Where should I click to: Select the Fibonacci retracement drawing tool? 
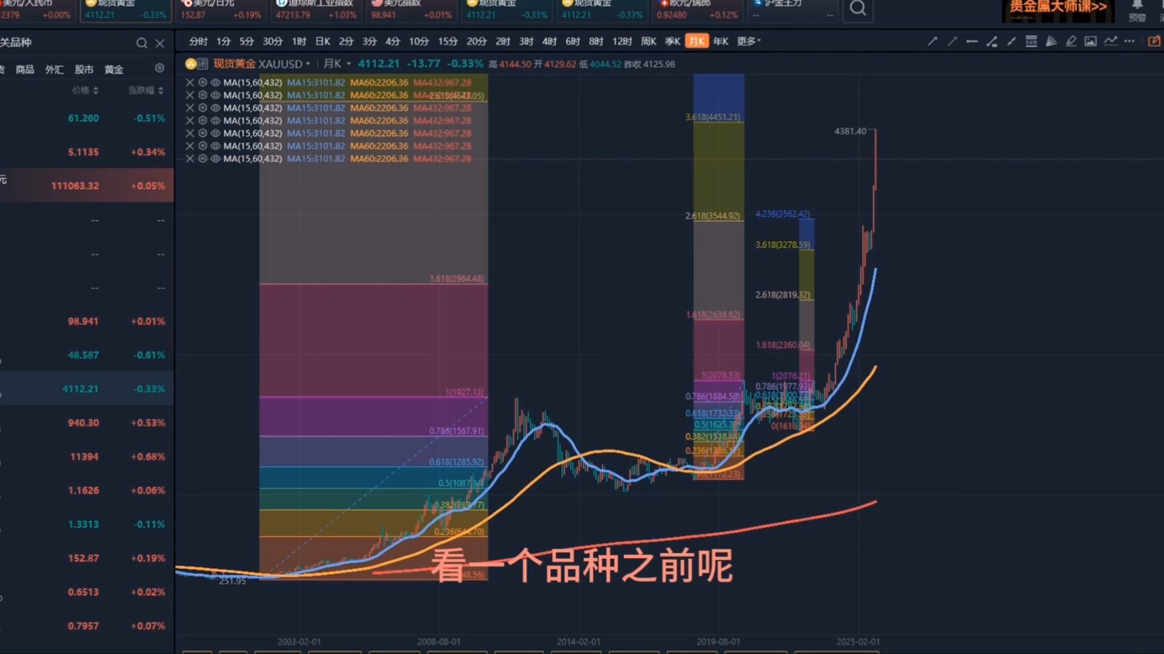click(1031, 41)
